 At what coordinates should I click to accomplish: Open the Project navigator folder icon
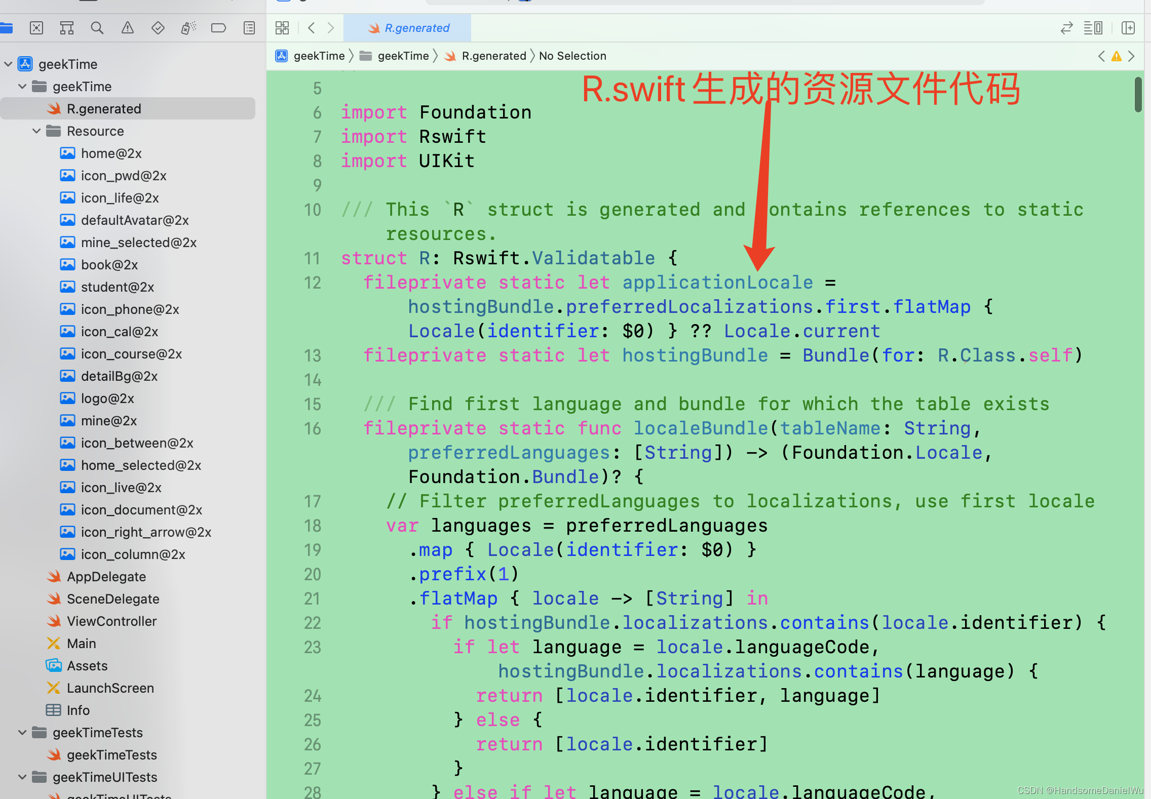pos(7,28)
